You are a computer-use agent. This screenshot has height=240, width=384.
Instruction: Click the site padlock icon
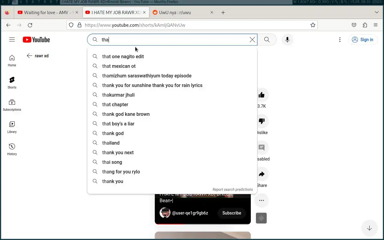[79, 25]
